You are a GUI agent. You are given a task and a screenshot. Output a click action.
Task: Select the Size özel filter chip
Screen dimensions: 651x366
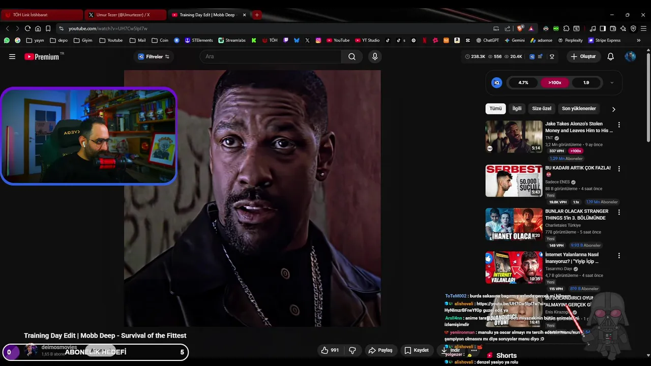542,109
